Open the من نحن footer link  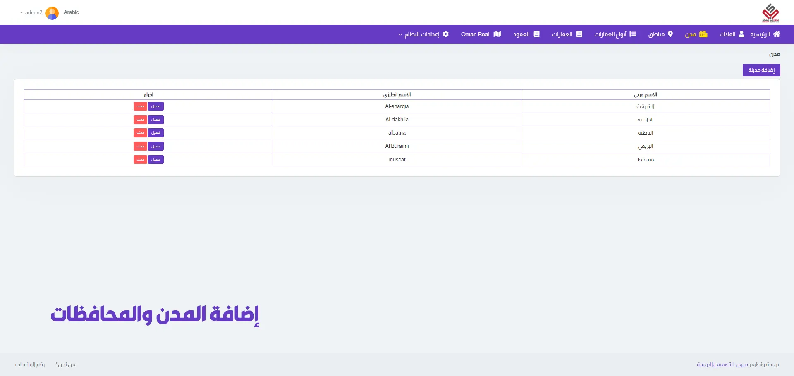65,364
